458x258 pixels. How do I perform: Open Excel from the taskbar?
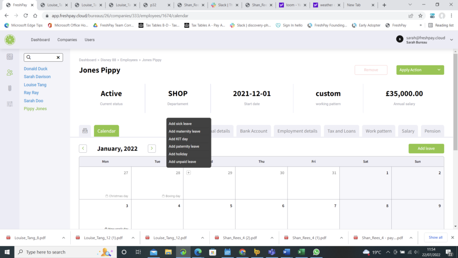(301, 252)
